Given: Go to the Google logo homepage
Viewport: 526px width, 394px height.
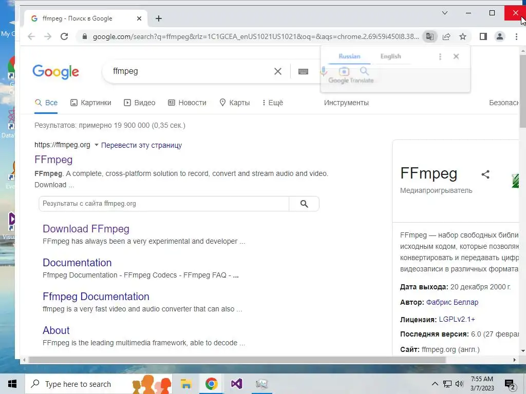Looking at the screenshot, I should 55,71.
